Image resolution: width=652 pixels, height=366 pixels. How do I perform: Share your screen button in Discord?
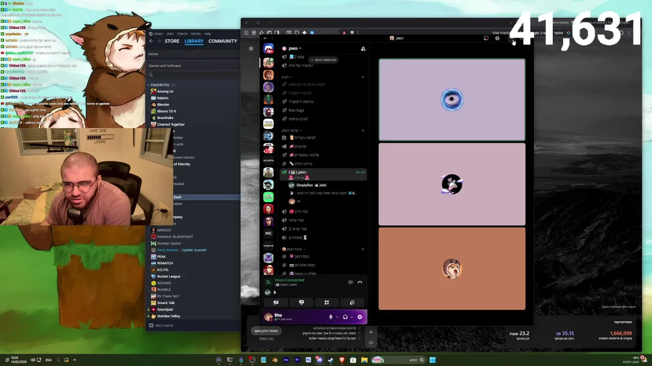point(302,302)
